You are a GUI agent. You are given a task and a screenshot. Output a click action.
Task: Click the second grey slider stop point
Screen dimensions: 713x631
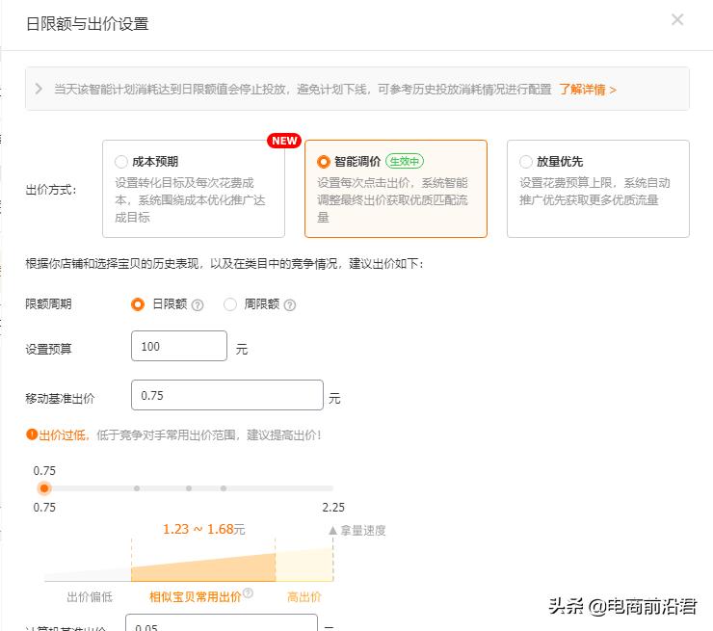[x=189, y=488]
